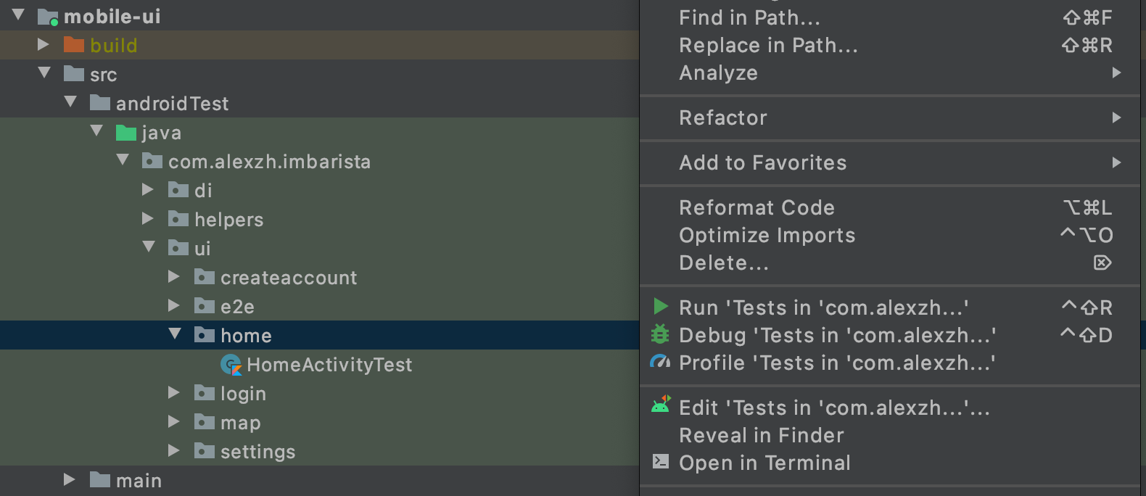The image size is (1146, 496).
Task: Collapse the home package folder
Action: [x=175, y=334]
